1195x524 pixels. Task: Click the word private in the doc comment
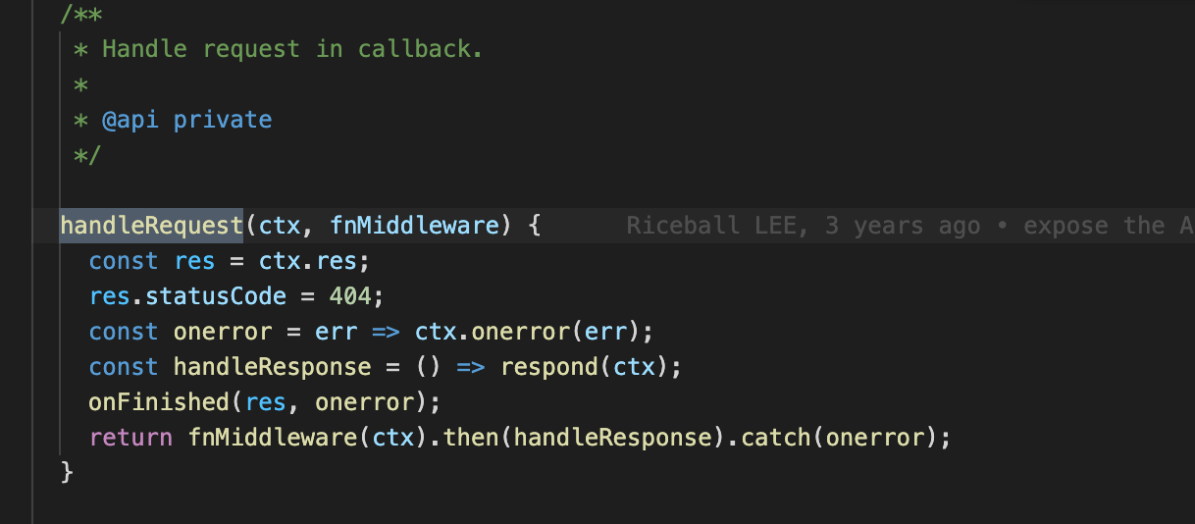(223, 120)
